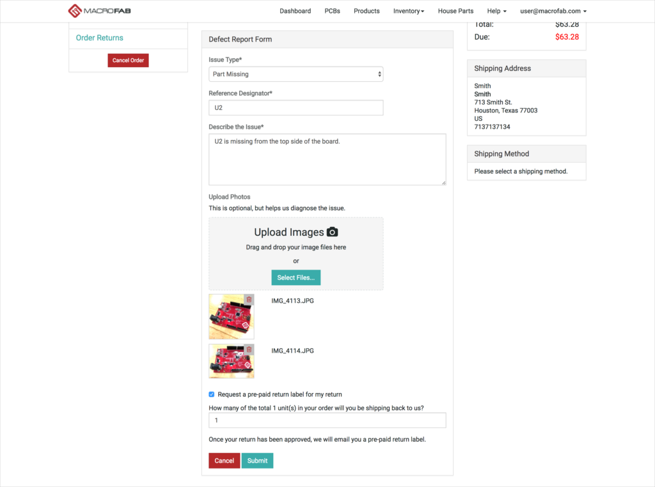Open House Parts in navigation
The image size is (655, 487).
(x=455, y=11)
